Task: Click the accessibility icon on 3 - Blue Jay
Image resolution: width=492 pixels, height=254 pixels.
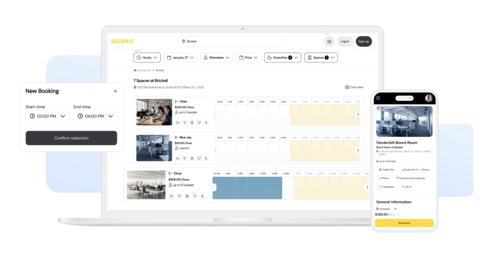Action: pos(206,158)
